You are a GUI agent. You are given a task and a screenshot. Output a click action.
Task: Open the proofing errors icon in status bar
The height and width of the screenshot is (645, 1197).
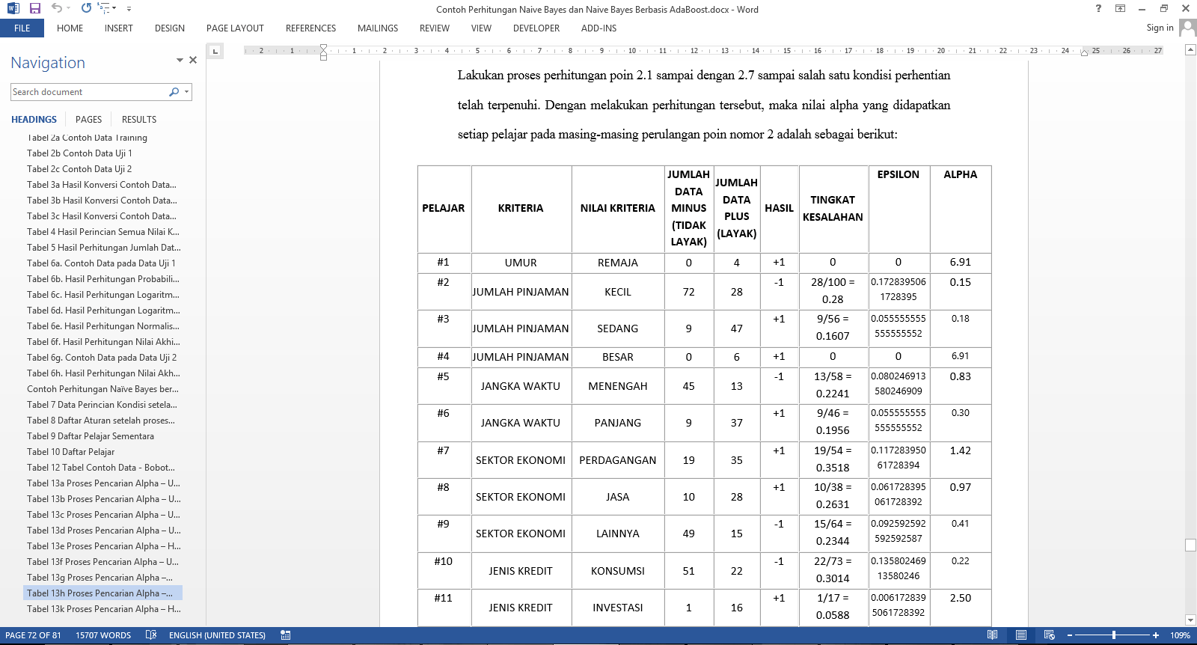pyautogui.click(x=151, y=635)
